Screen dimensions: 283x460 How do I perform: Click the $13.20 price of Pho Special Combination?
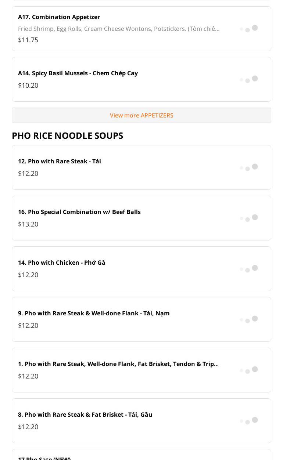(x=28, y=224)
